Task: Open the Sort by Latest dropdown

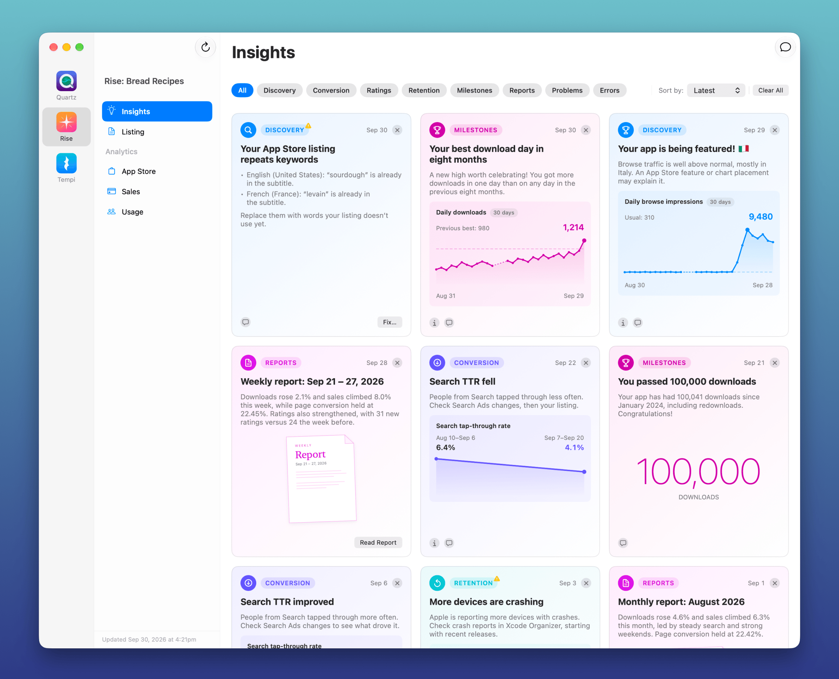Action: pyautogui.click(x=716, y=90)
